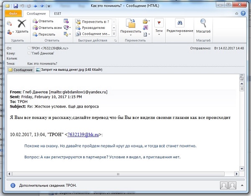Image resolution: width=251 pixels, height=196 pixels.
Task: Click the Outlook envelope window icon
Action: [8, 6]
